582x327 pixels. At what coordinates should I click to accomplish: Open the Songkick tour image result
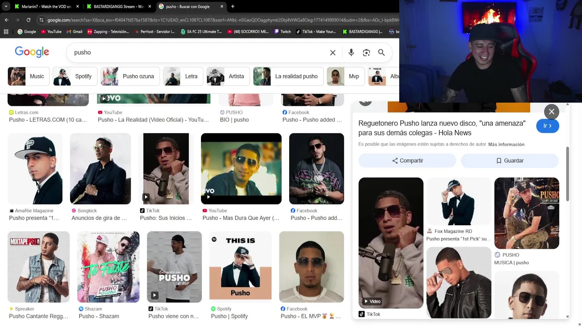coord(100,168)
